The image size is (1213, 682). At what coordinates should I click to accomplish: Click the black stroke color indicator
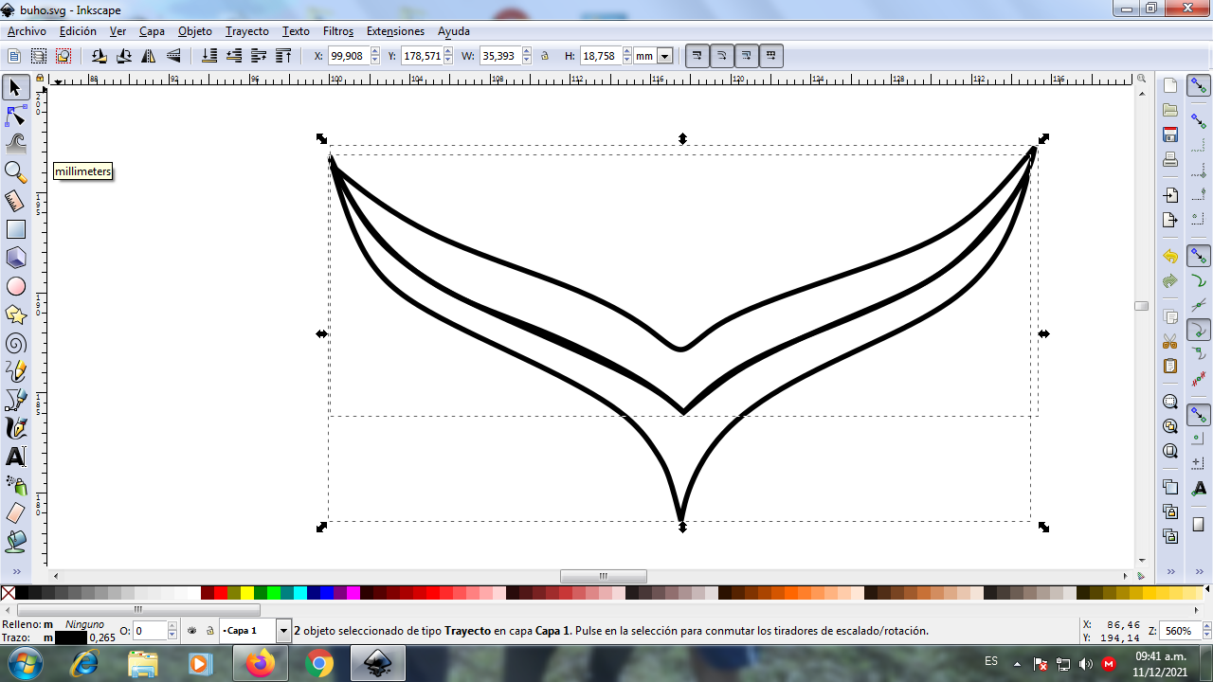(71, 637)
